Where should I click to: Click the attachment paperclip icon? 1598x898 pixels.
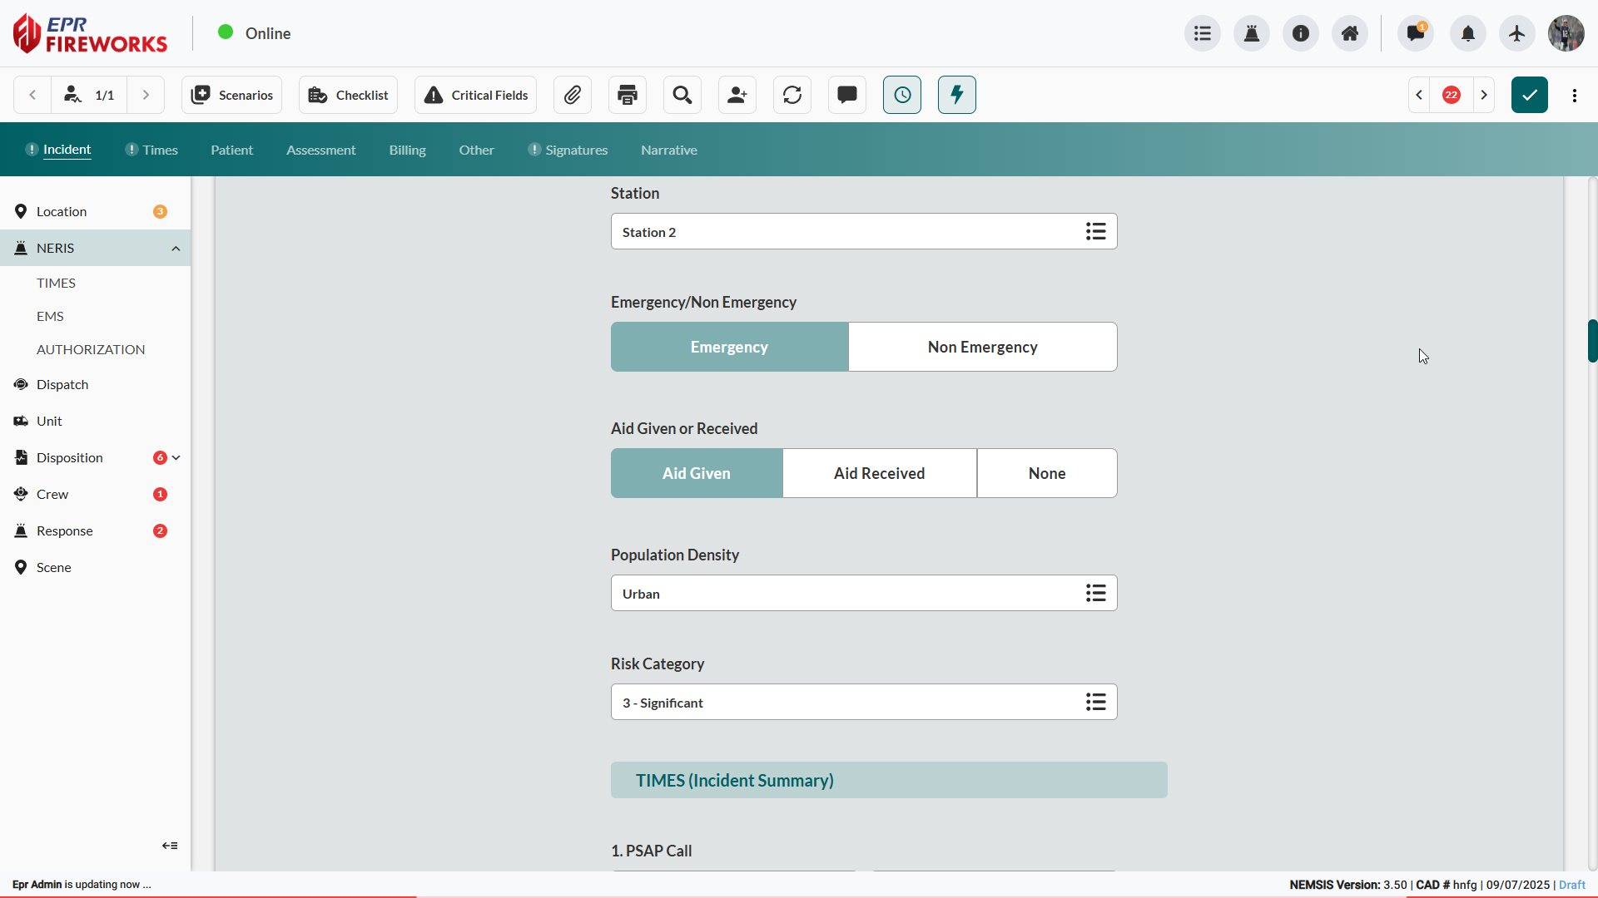[x=573, y=95]
